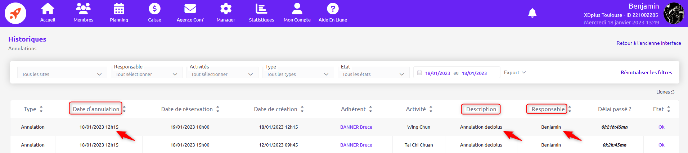Click the rocket logo icon

point(15,13)
